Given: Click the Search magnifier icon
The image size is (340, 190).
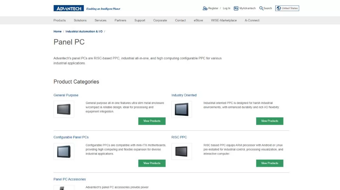Looking at the screenshot, I should coord(261,8).
